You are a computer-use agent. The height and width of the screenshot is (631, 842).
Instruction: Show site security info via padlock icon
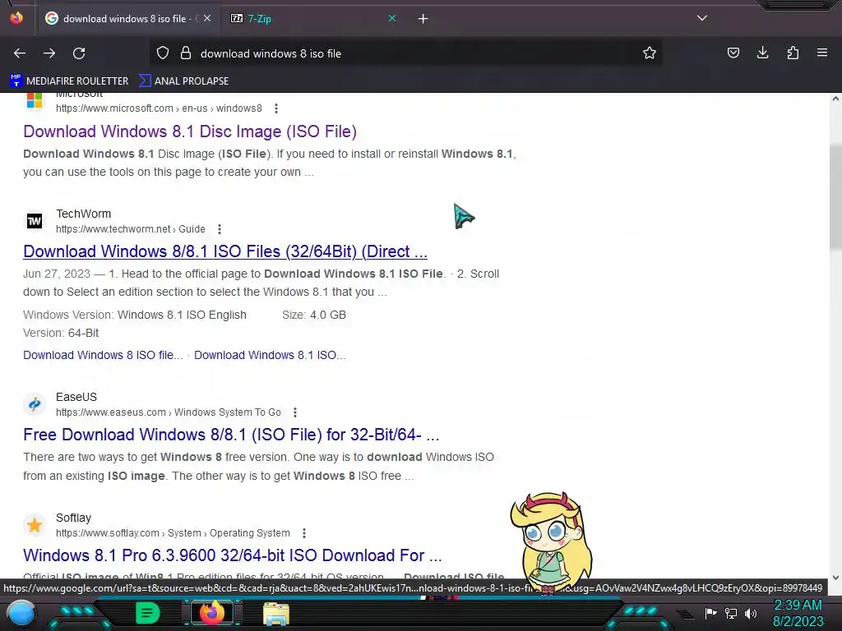[186, 53]
